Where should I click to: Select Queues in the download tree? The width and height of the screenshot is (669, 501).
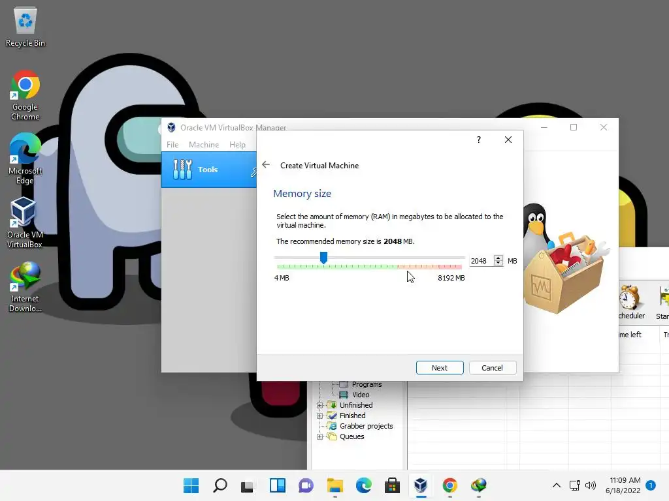351,436
